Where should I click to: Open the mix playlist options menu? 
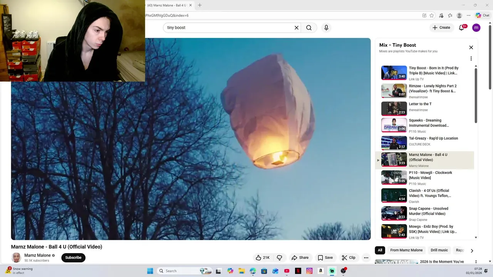pyautogui.click(x=471, y=58)
